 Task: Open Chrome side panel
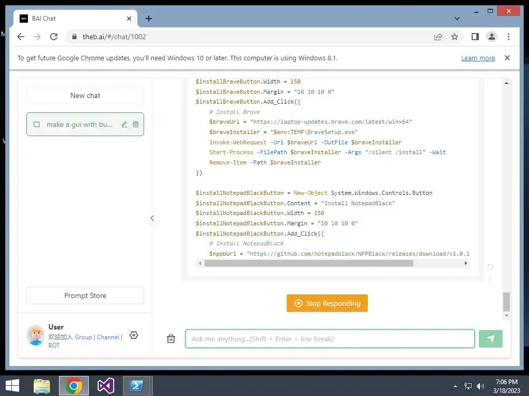tap(475, 37)
